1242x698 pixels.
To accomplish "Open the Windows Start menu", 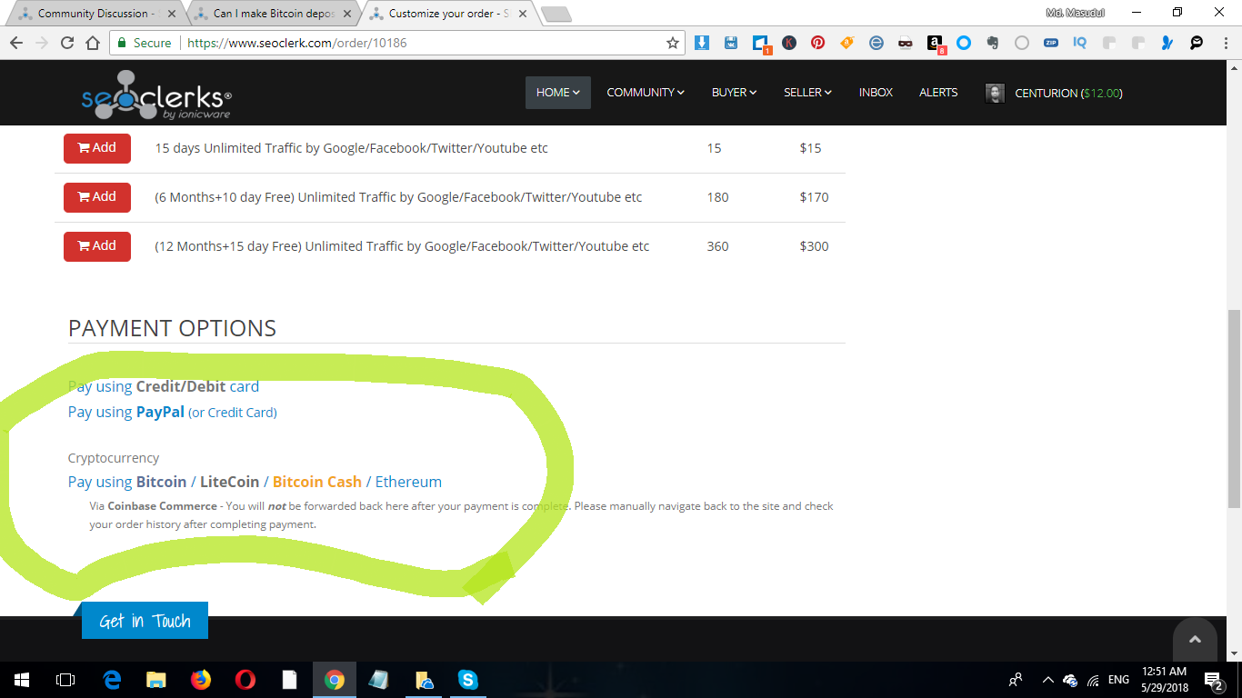I will 22,680.
